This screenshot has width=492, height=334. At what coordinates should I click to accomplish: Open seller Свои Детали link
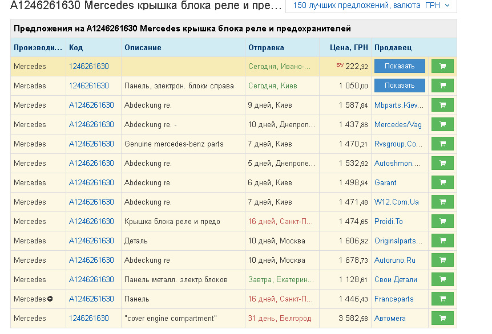coord(396,280)
